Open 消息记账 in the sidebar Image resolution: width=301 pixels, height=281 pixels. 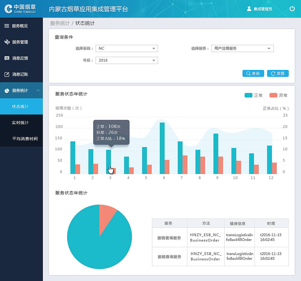(x=21, y=74)
